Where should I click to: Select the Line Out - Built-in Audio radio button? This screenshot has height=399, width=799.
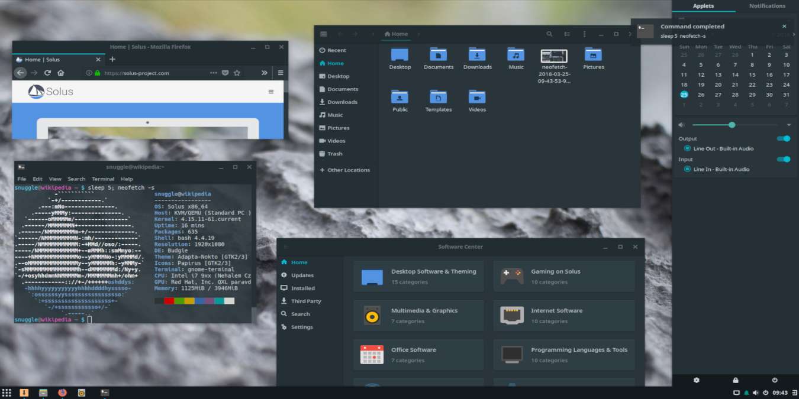687,148
